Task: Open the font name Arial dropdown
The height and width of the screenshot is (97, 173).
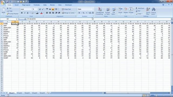Action: point(32,9)
